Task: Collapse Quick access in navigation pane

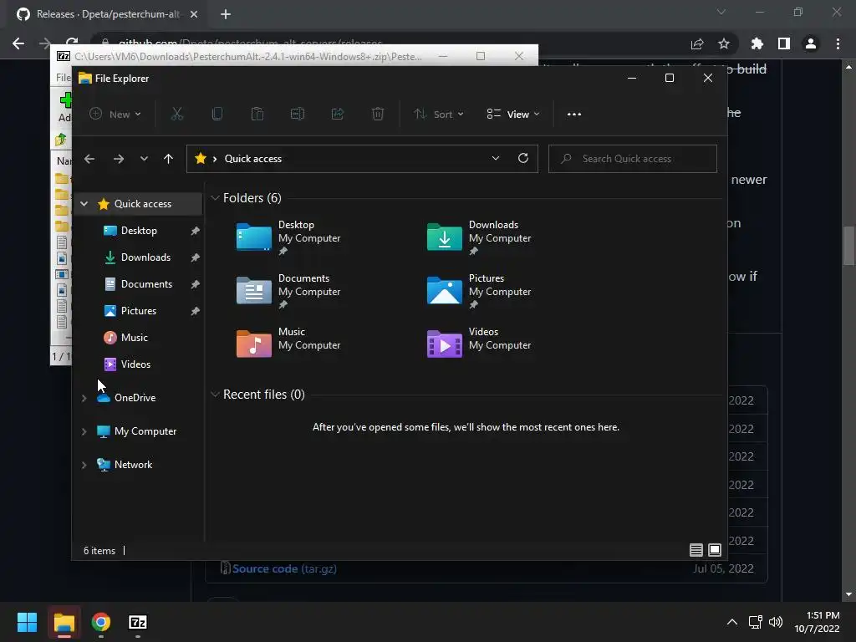Action: [84, 204]
